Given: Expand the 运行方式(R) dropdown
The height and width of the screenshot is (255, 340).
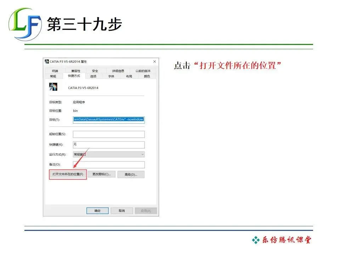Looking at the screenshot, I should click(x=109, y=154).
